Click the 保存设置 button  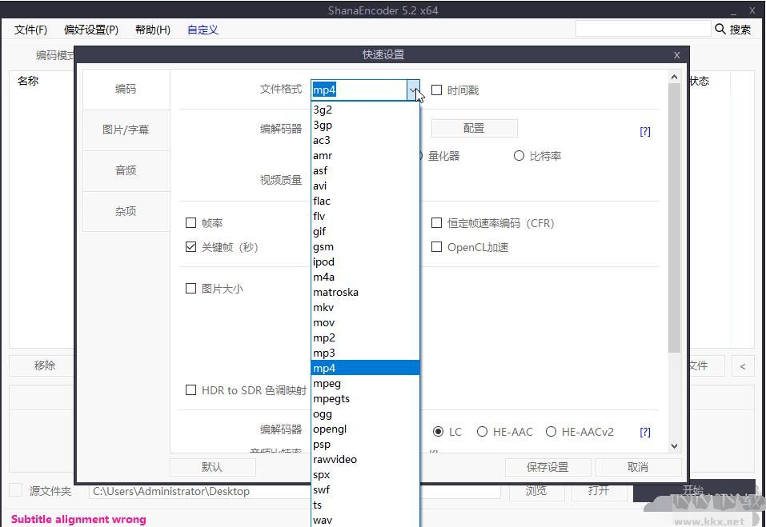tap(547, 467)
